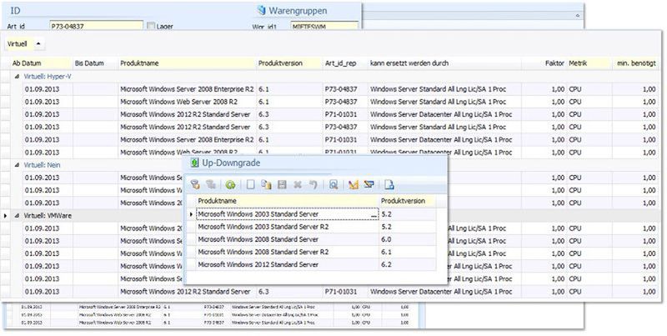Click the Warengruppen section icon
The width and height of the screenshot is (667, 336).
[261, 10]
